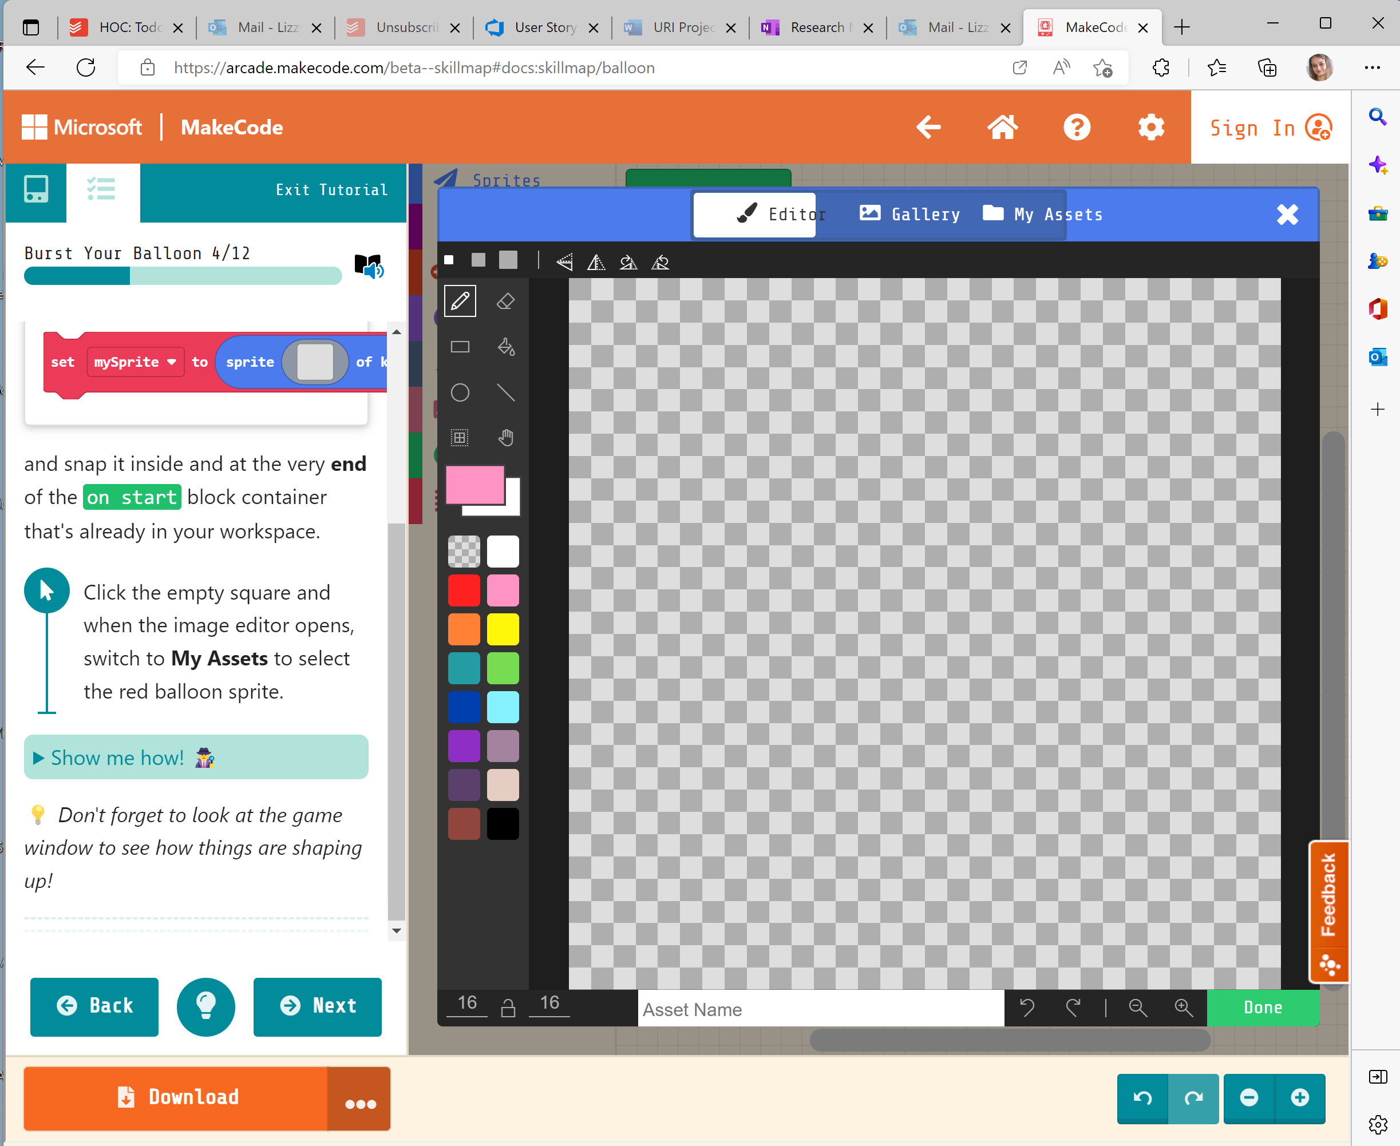Click the Next button in the tutorial
Image resolution: width=1400 pixels, height=1146 pixels.
(318, 1006)
